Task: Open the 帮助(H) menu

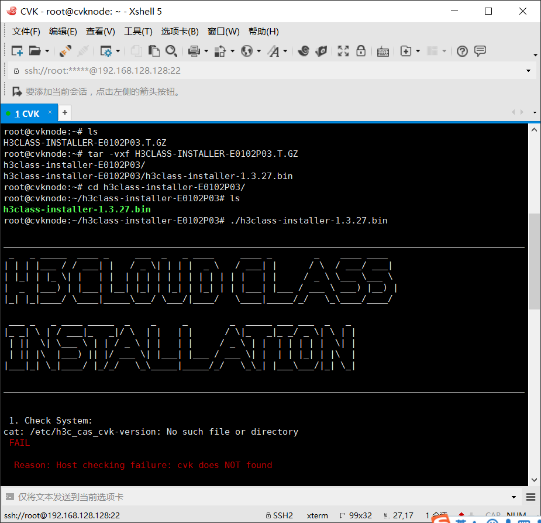Action: point(264,32)
